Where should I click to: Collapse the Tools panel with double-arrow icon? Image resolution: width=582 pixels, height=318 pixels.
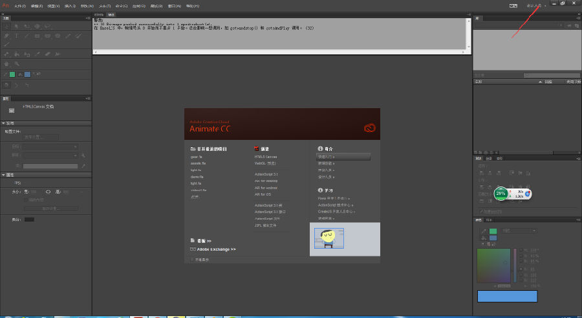(x=3, y=14)
